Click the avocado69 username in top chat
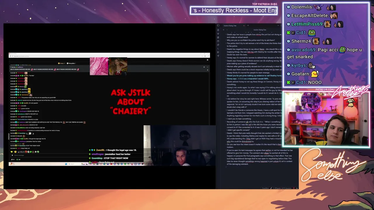Screen dimensions: 374x210 pos(304,50)
